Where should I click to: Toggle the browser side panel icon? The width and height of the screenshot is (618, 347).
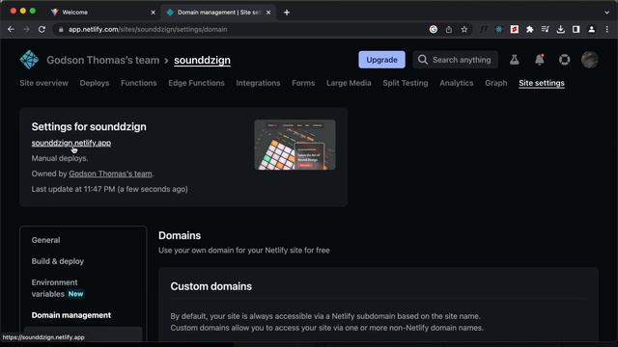tap(576, 29)
